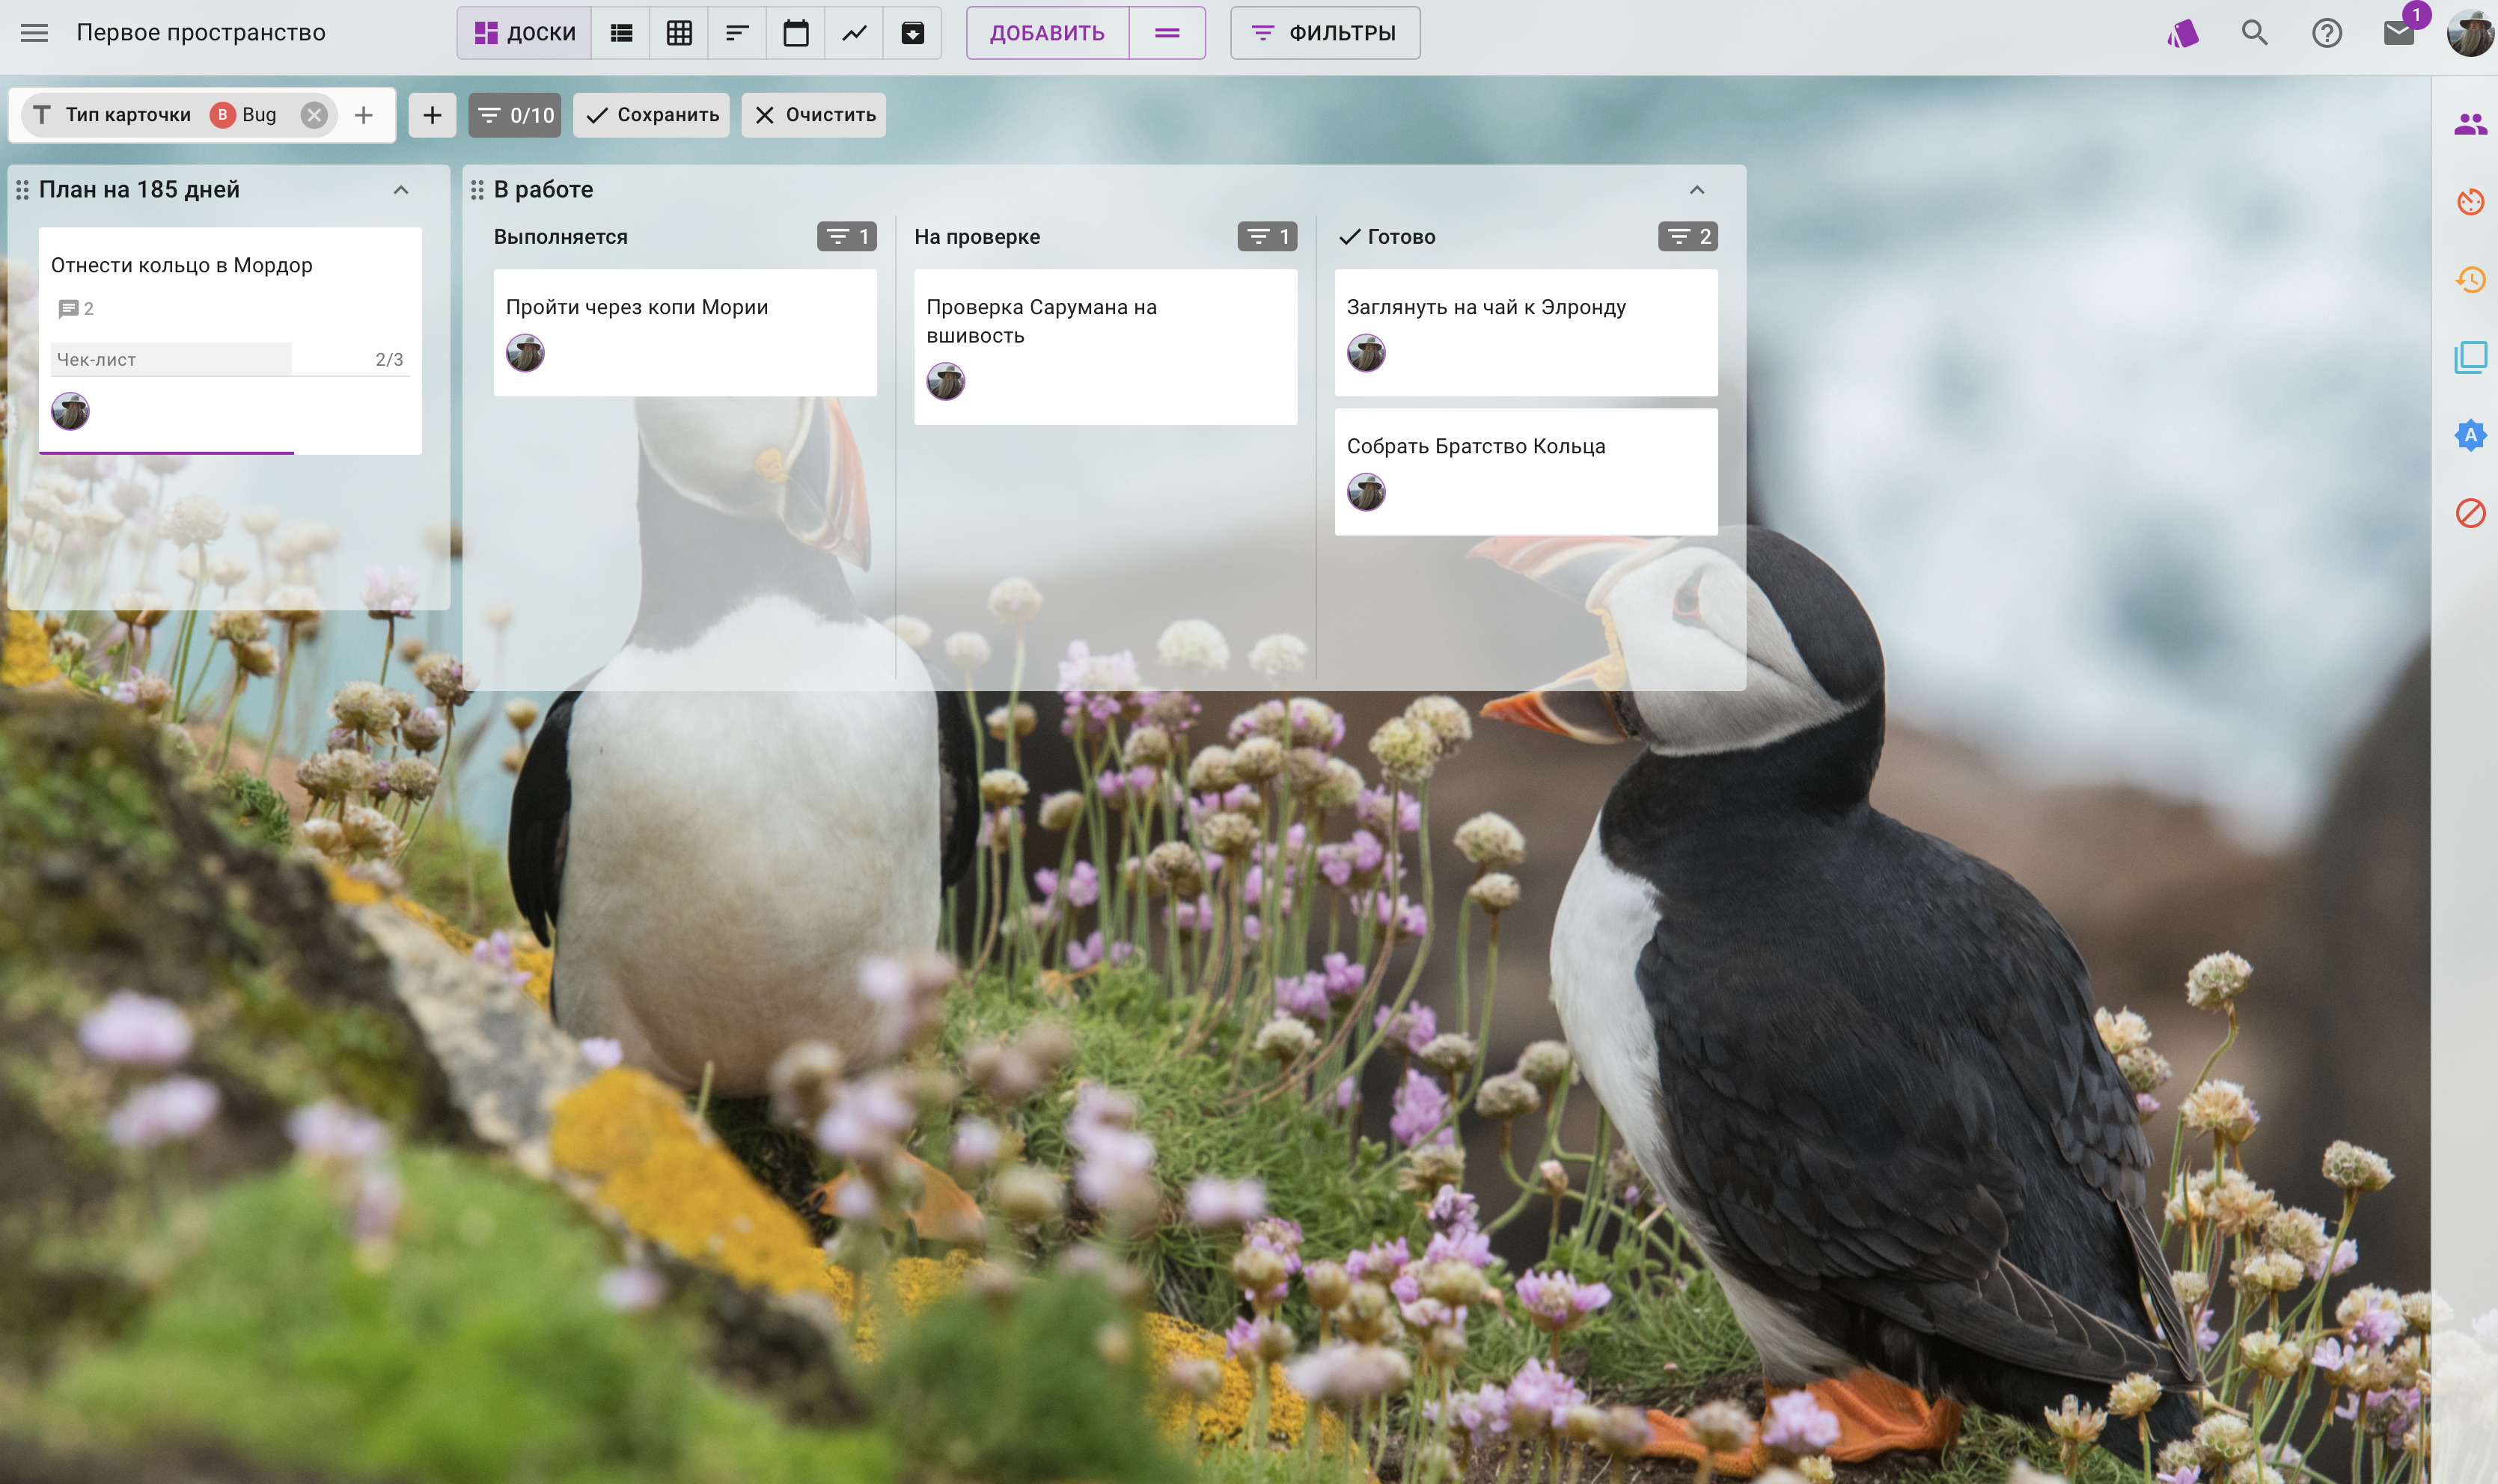Image resolution: width=2498 pixels, height=1484 pixels.
Task: Select the Доски view tab
Action: (525, 33)
